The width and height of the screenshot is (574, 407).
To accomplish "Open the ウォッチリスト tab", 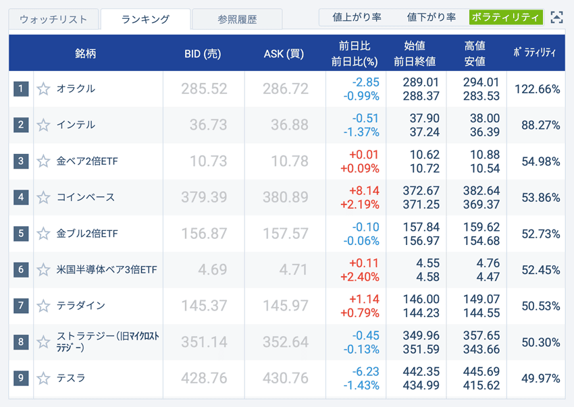I will tap(53, 20).
